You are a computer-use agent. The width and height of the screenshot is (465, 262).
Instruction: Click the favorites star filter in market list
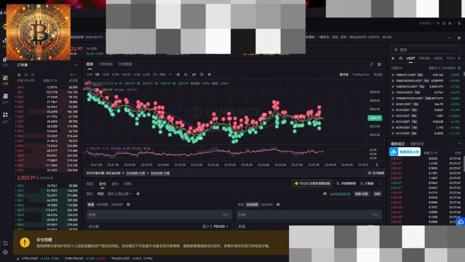(393, 58)
